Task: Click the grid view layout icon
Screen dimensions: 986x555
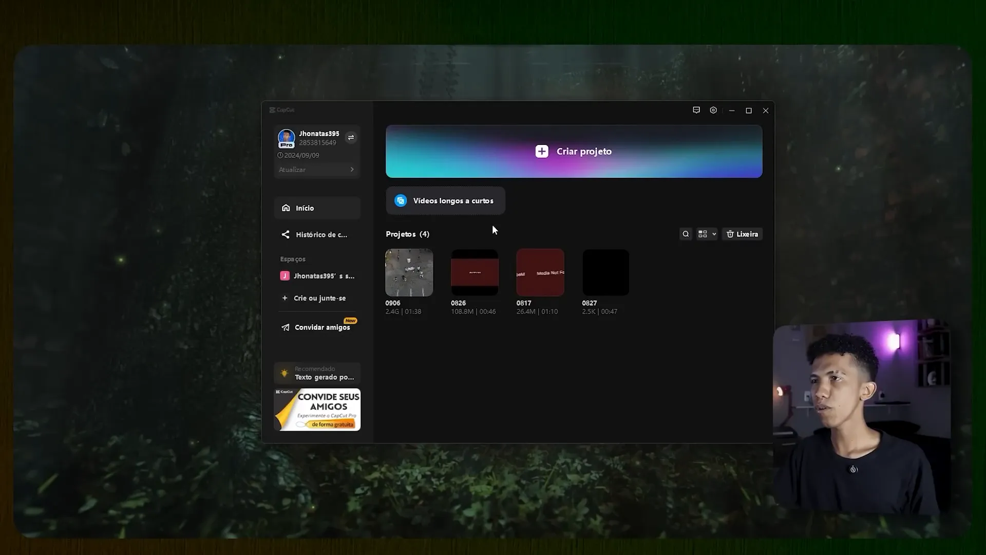Action: click(x=703, y=234)
